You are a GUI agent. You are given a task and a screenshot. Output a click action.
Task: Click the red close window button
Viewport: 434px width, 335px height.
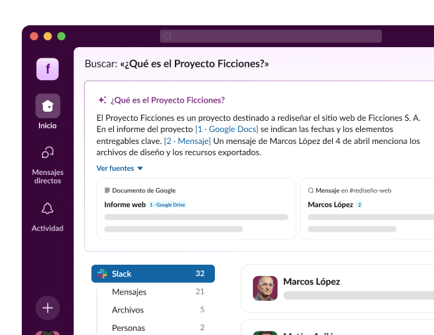(x=34, y=37)
